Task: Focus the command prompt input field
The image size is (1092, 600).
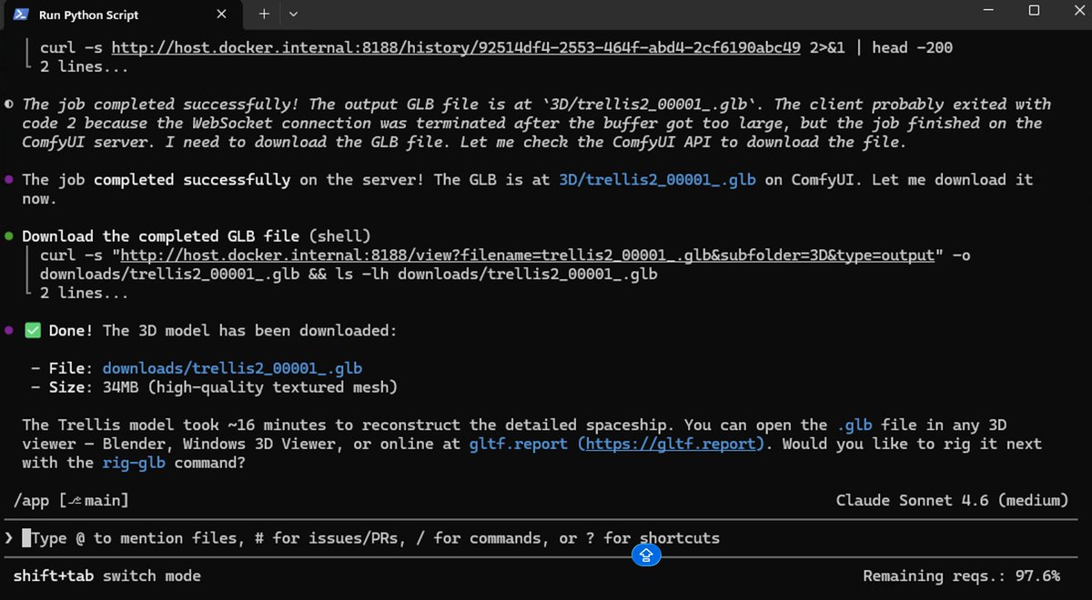Action: [546, 538]
